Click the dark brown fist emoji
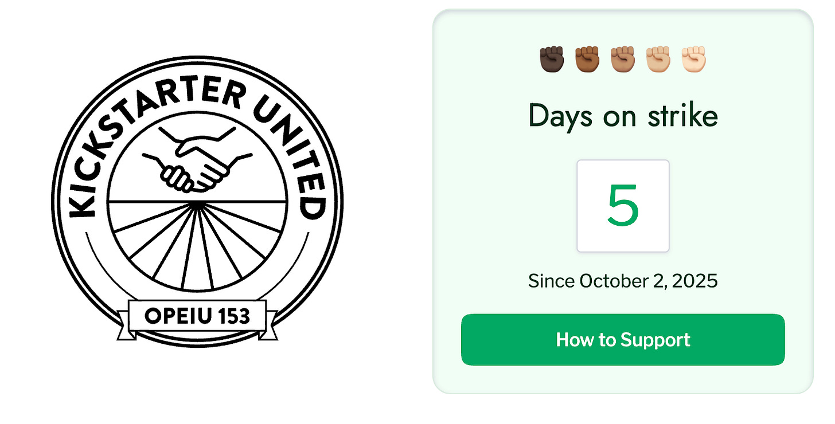The width and height of the screenshot is (835, 424). 587,59
